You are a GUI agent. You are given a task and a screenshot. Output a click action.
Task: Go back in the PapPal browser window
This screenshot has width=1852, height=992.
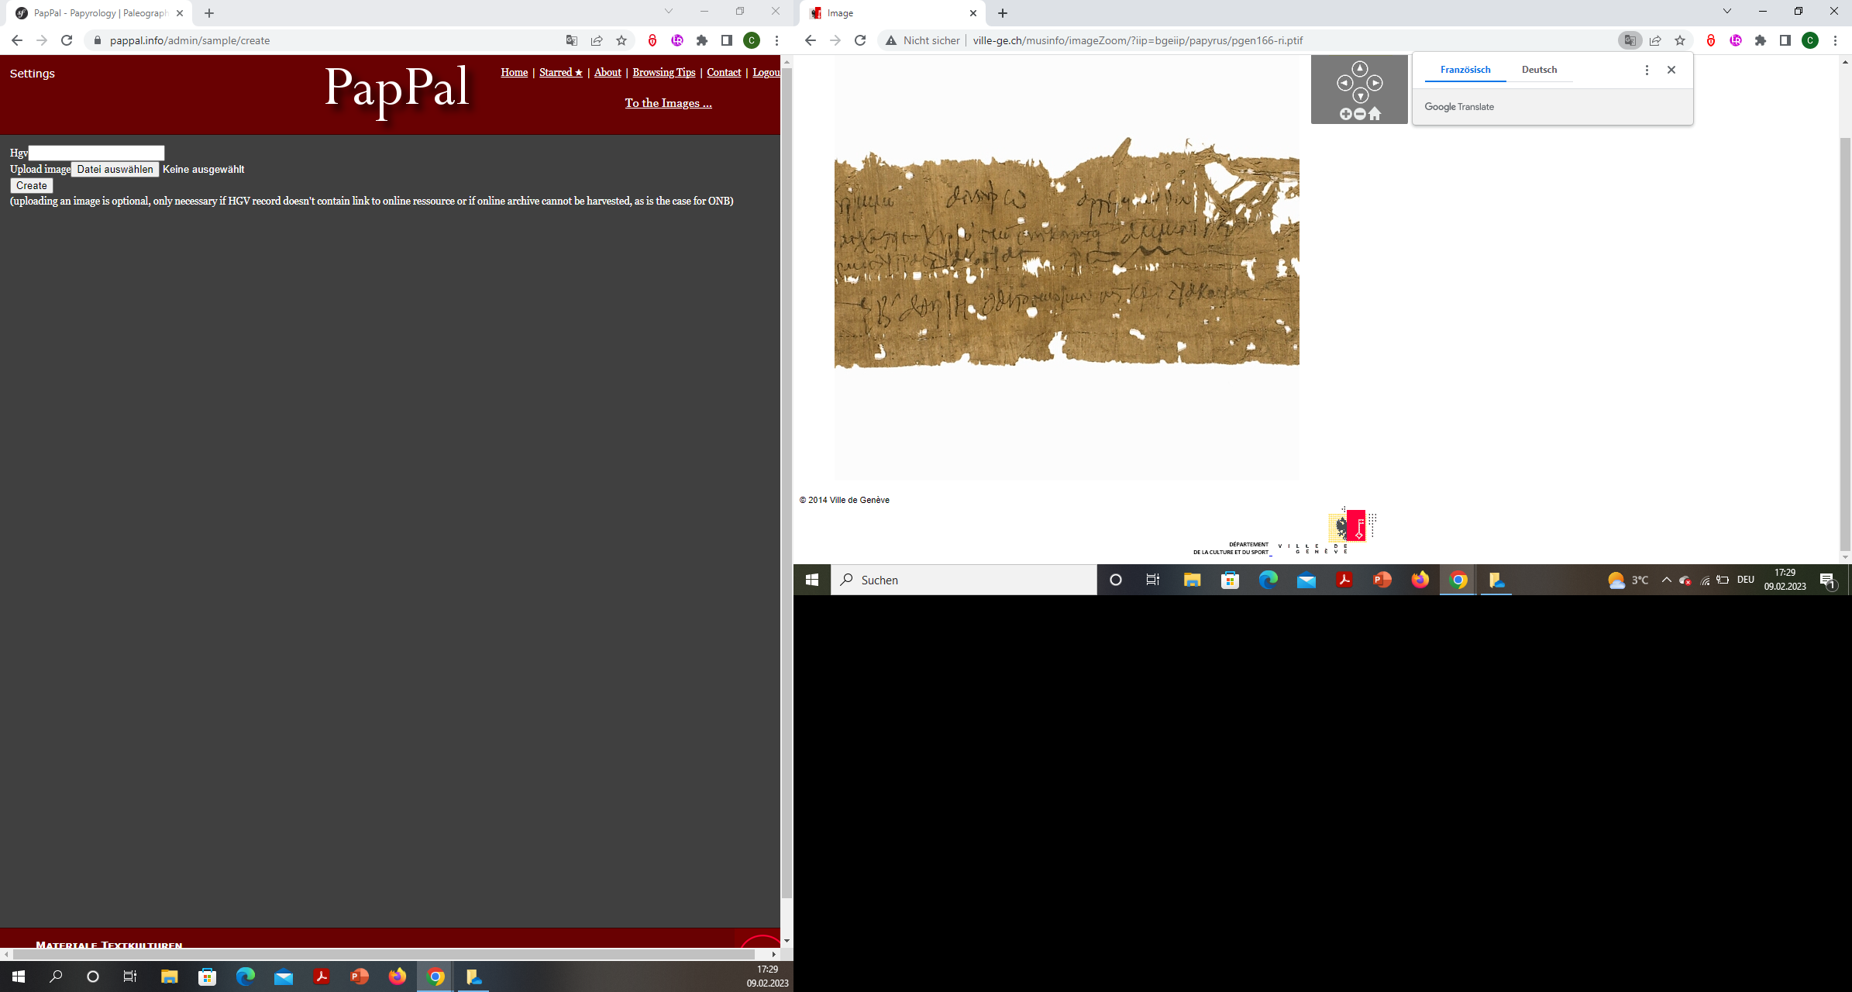click(x=17, y=40)
